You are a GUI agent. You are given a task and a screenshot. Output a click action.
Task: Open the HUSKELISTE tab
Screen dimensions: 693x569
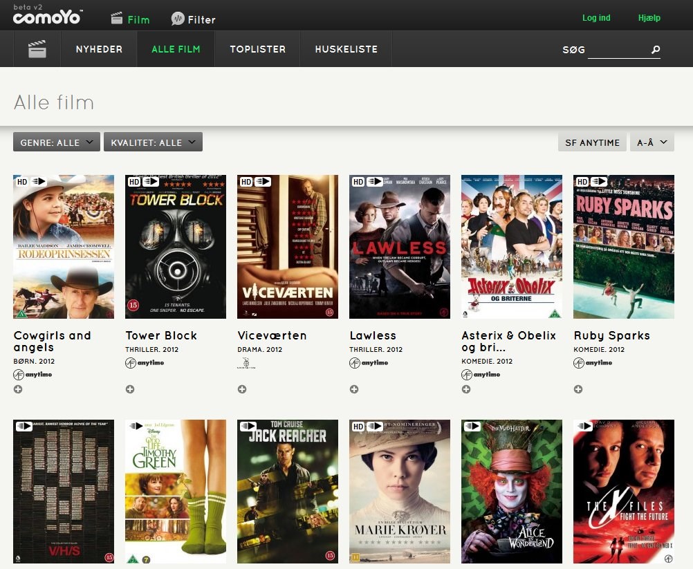(x=346, y=49)
